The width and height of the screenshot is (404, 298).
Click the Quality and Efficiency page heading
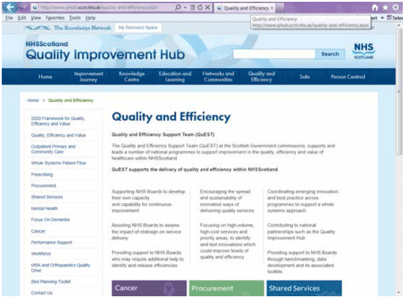(x=171, y=117)
